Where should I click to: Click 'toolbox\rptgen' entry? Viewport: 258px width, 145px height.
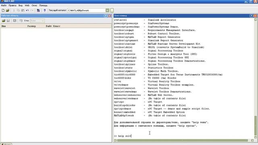pyautogui.click(x=124, y=37)
